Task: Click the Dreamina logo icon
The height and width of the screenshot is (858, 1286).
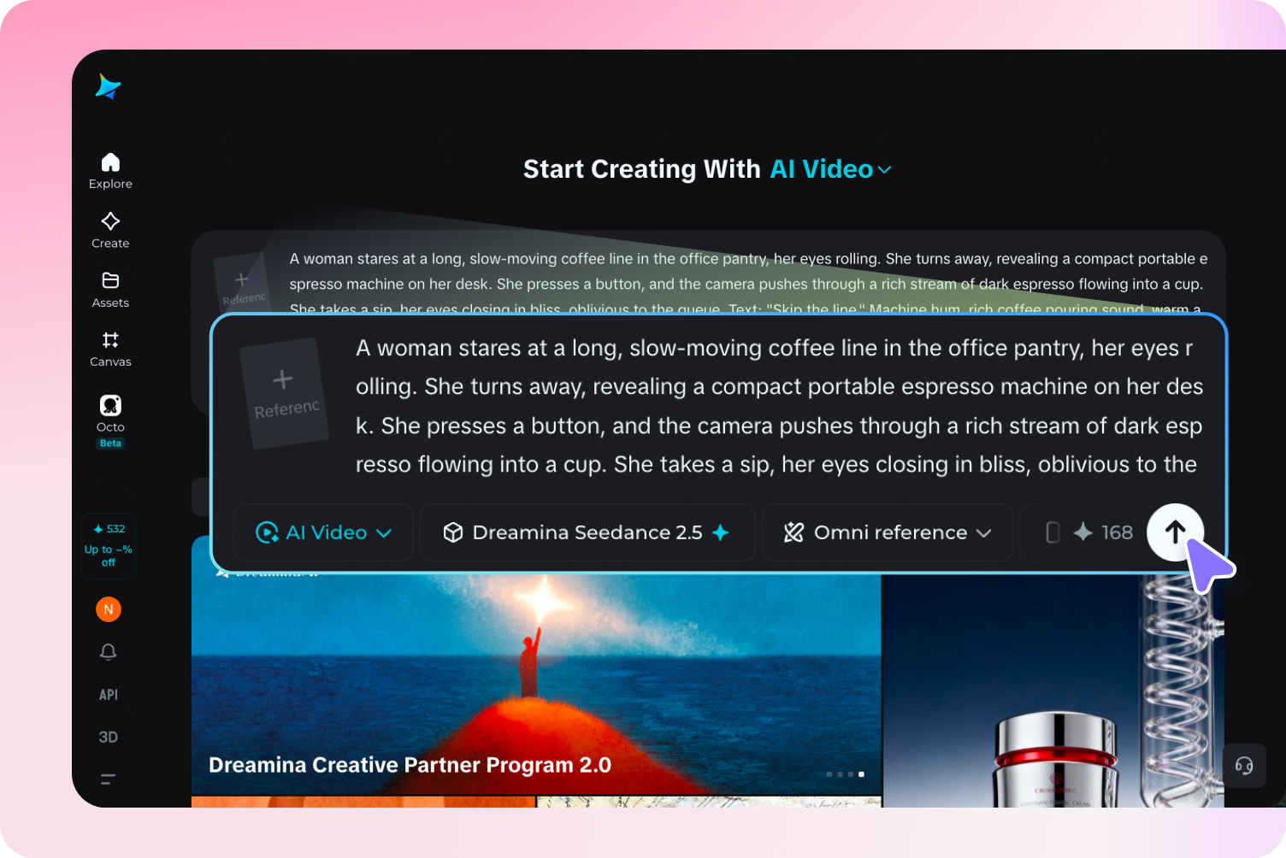Action: tap(108, 86)
